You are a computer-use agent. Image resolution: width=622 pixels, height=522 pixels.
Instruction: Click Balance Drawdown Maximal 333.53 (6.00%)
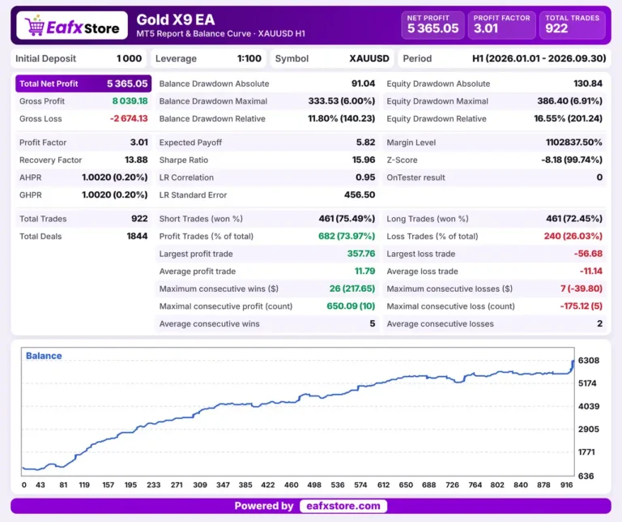342,101
